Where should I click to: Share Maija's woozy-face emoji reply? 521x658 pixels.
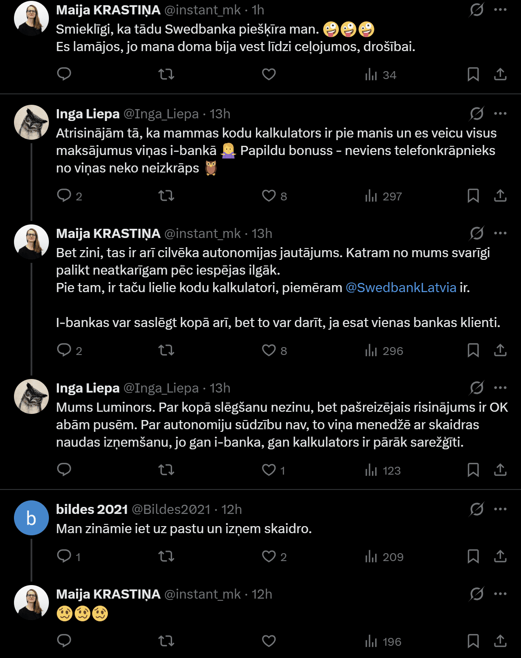[x=500, y=641]
